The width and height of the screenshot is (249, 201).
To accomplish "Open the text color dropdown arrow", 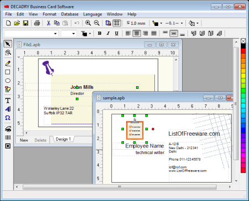I will tap(90, 34).
